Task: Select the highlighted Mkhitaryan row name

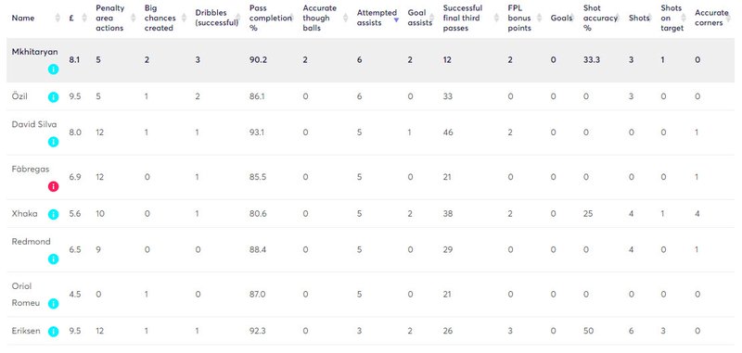Action: point(34,52)
